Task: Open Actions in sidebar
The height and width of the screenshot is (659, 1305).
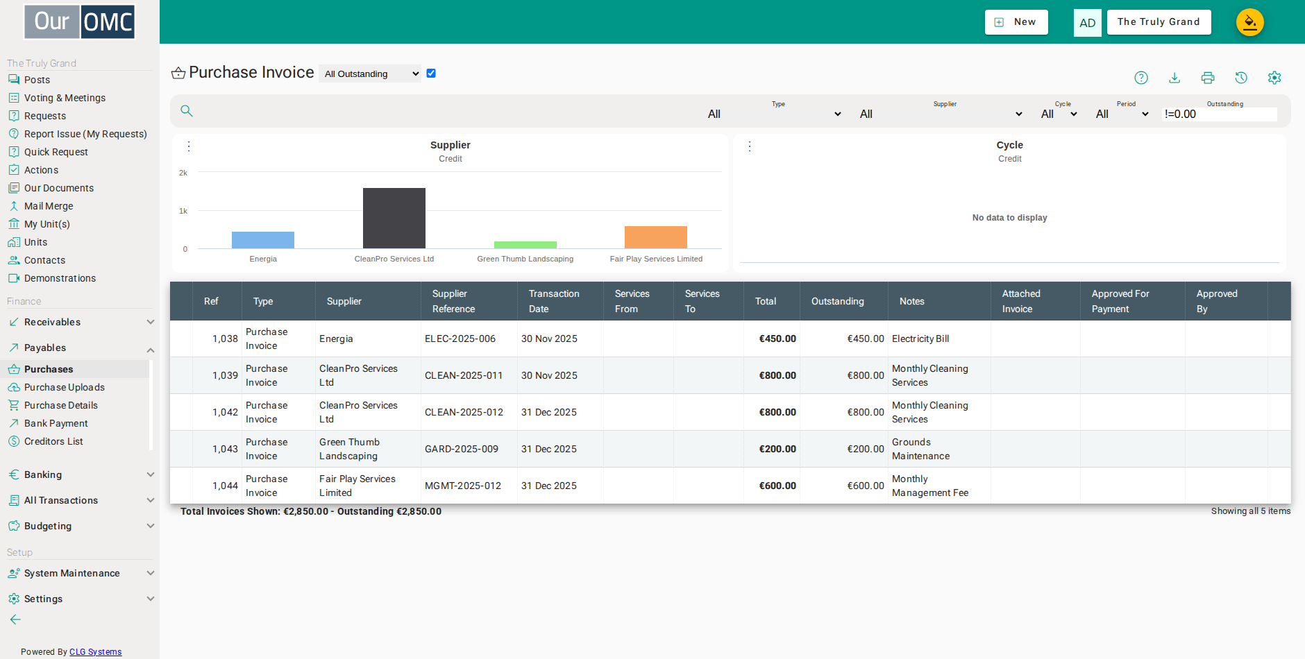Action: (x=41, y=170)
